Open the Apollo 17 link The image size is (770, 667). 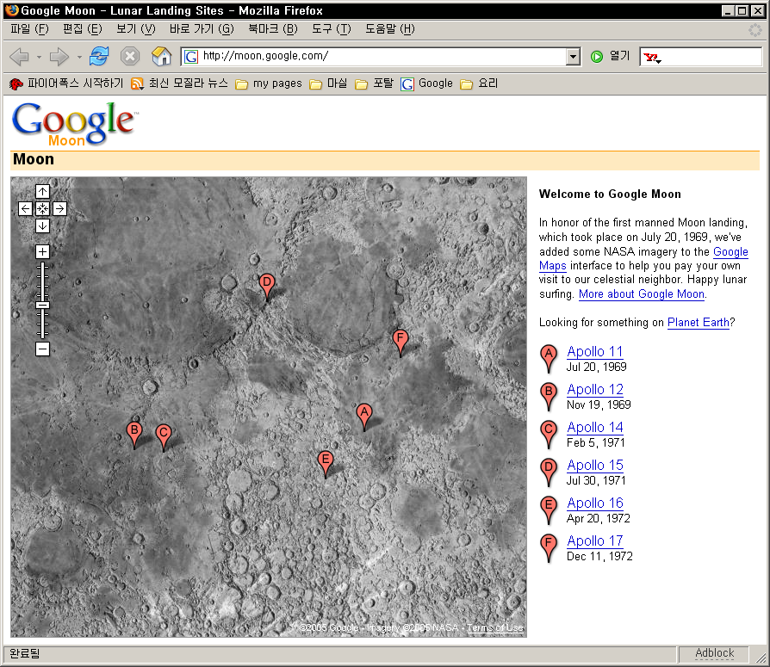(x=594, y=540)
